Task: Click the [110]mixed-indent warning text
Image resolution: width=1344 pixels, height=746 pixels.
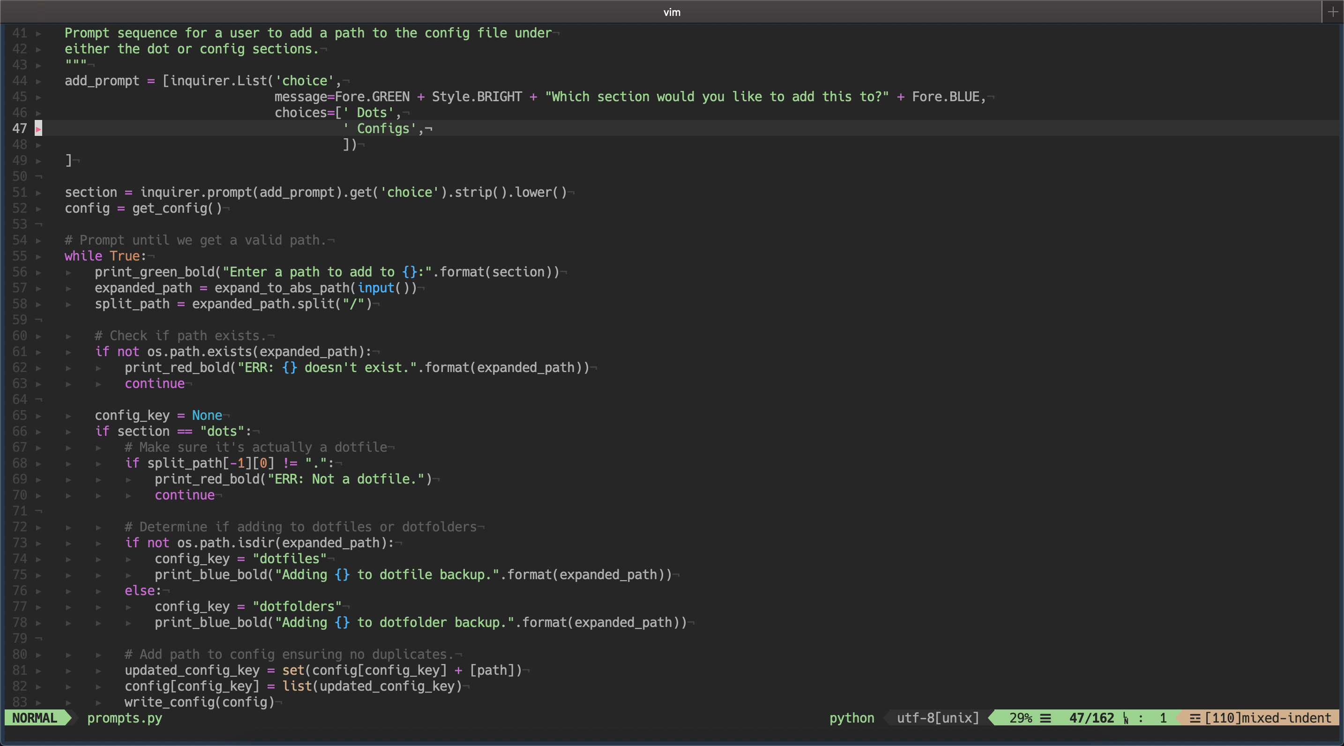Action: tap(1268, 718)
